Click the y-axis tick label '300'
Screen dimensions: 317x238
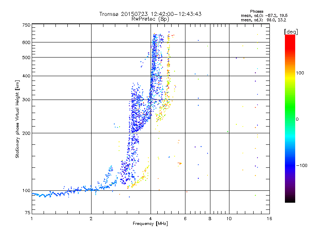tap(26, 100)
